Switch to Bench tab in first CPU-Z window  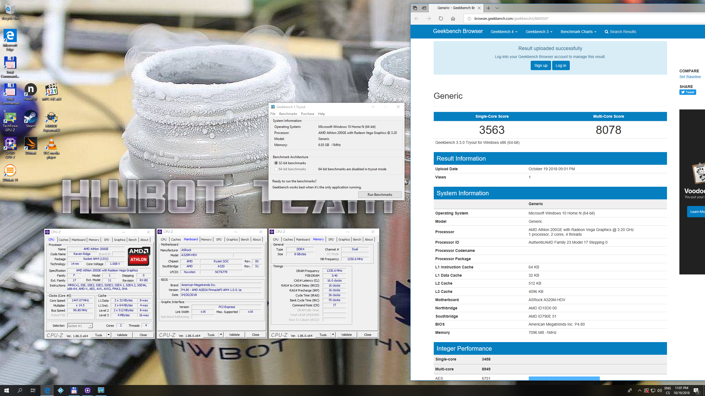[x=132, y=240]
